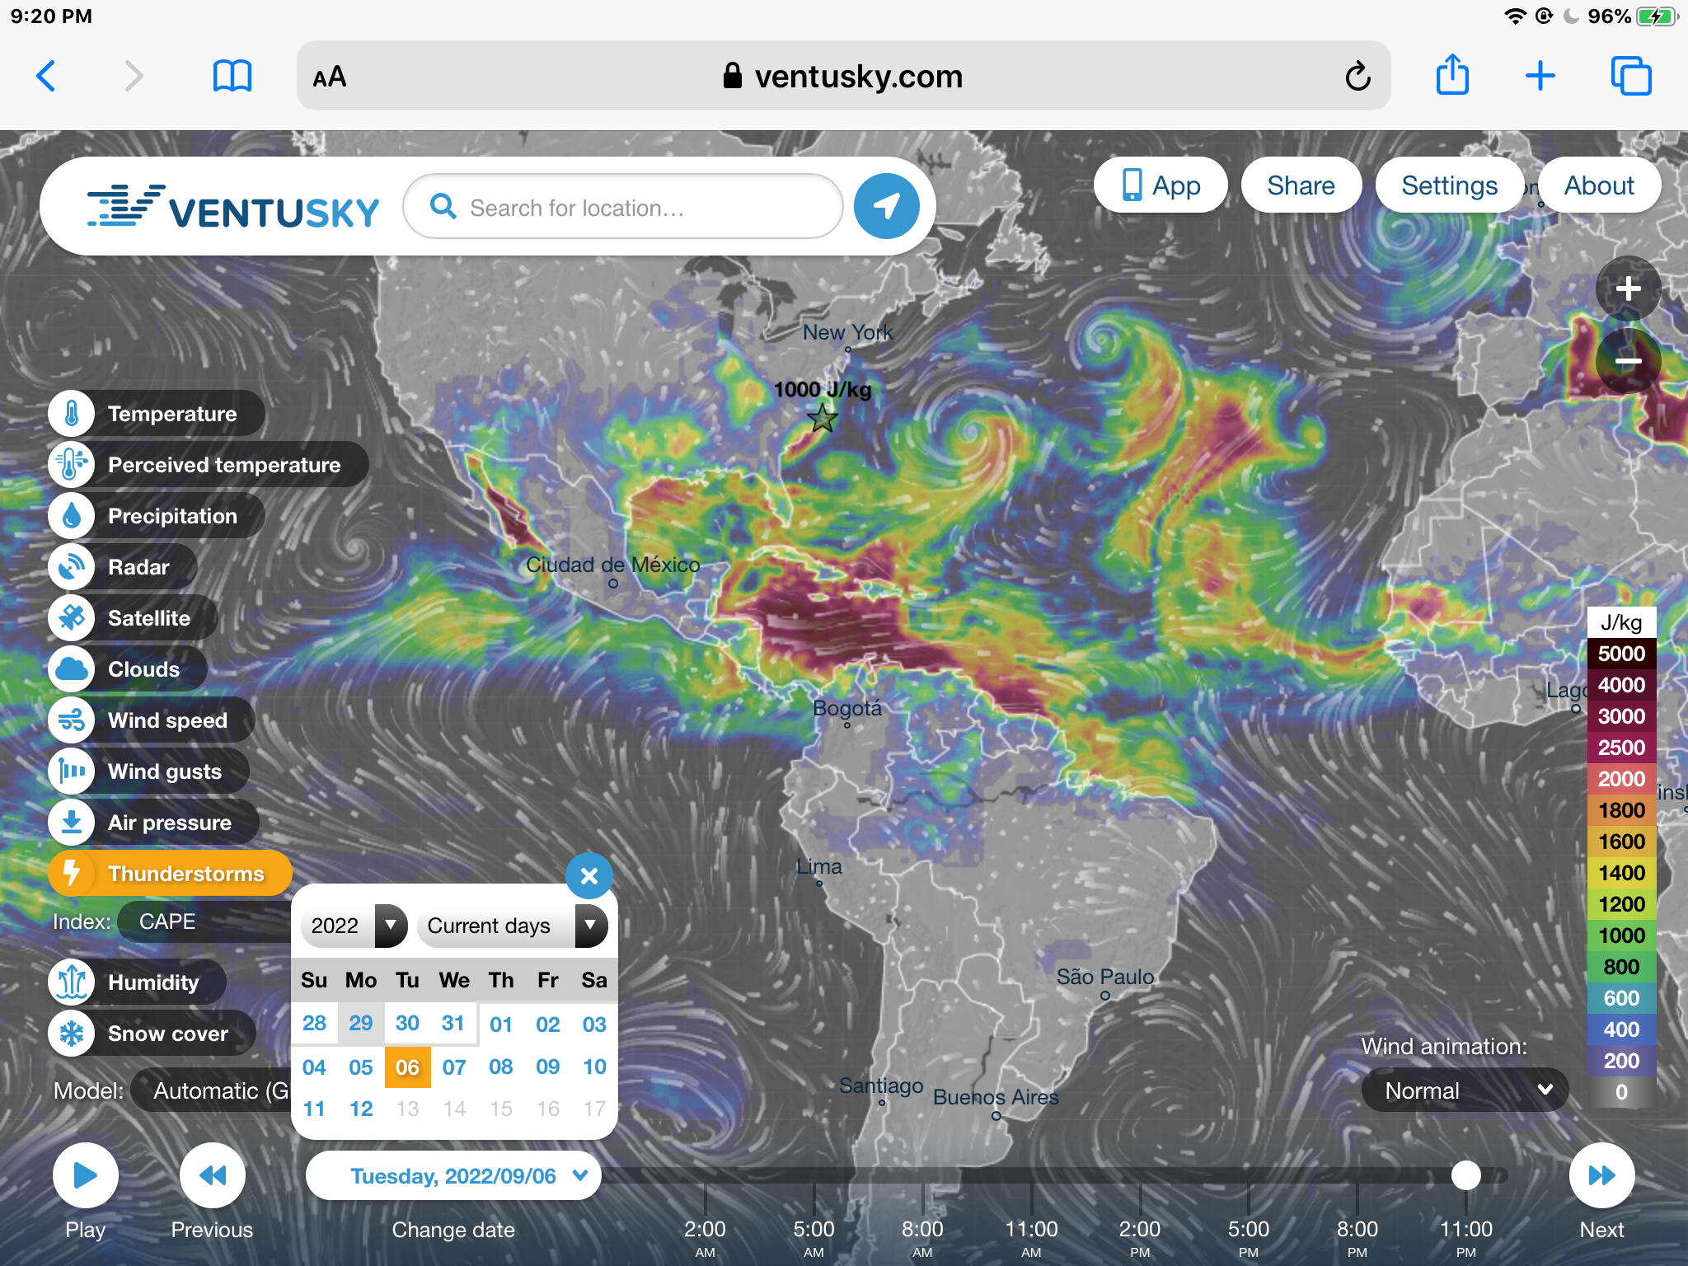The height and width of the screenshot is (1266, 1688).
Task: Tap the Safari back arrow
Action: pyautogui.click(x=47, y=77)
